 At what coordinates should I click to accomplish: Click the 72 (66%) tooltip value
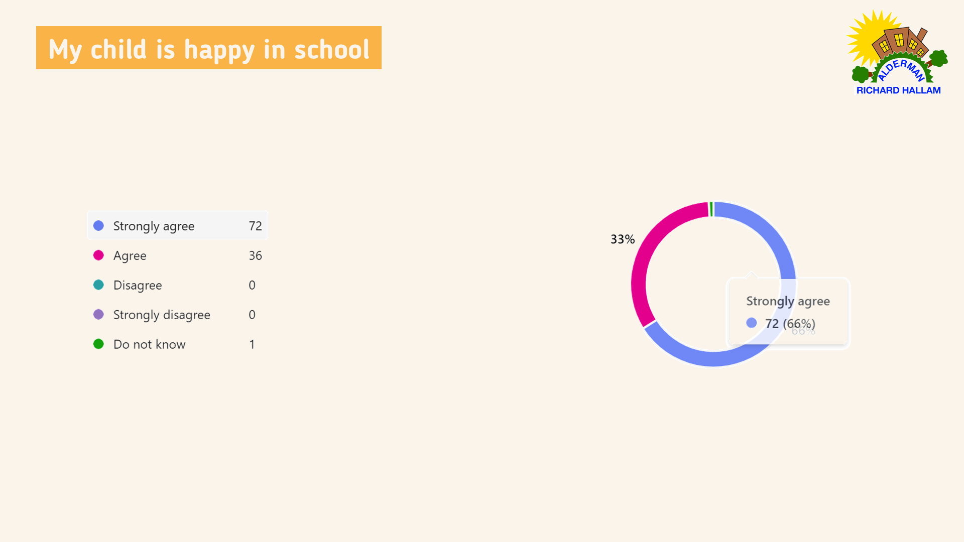790,324
